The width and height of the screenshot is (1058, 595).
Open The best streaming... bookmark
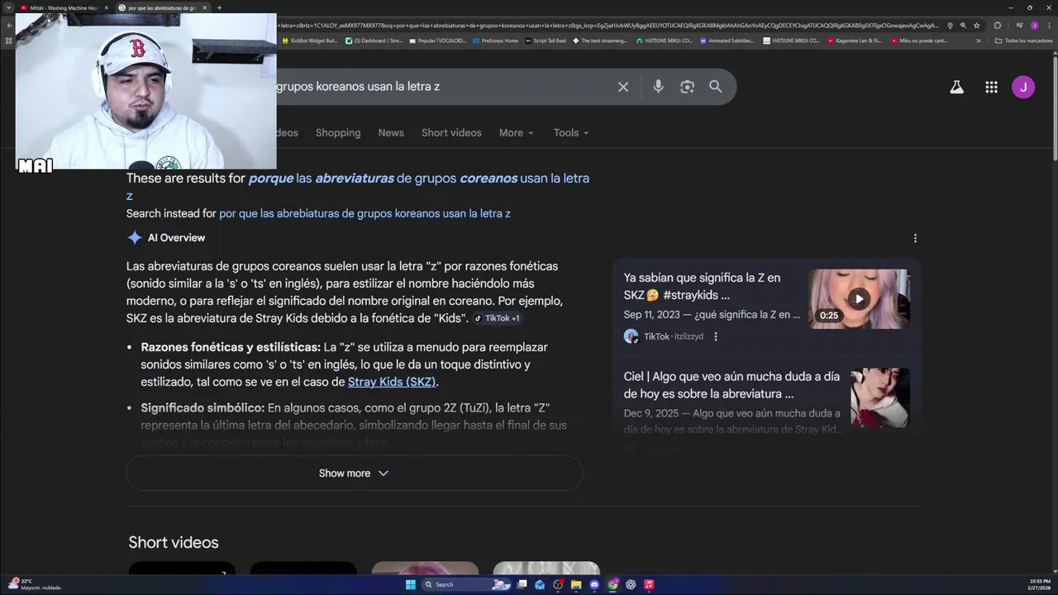[x=599, y=40]
